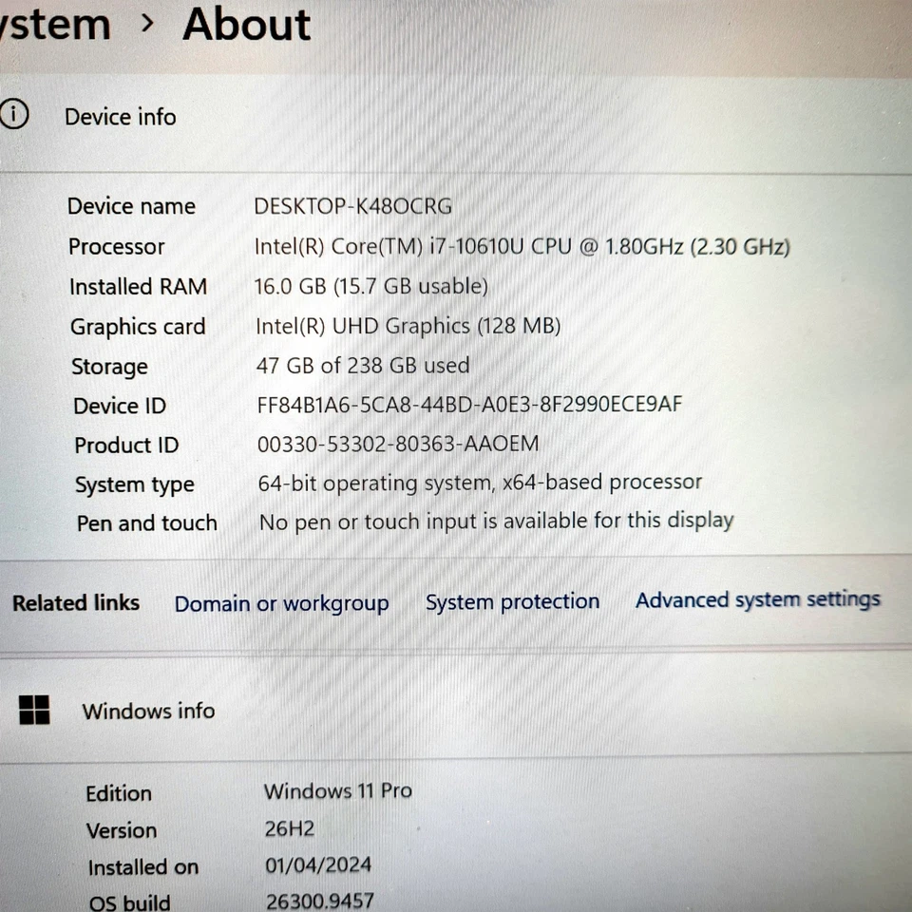This screenshot has width=912, height=912.
Task: Click the Device ID label
Action: click(x=120, y=406)
